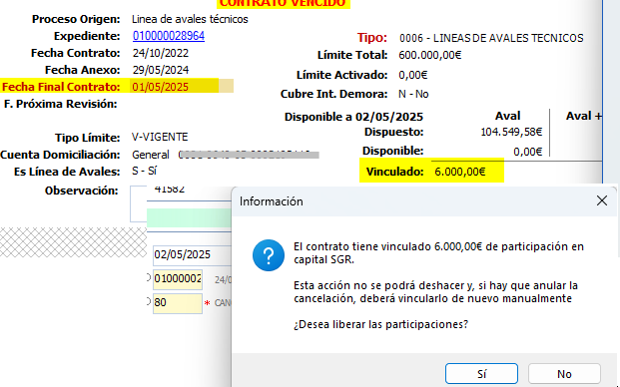Click the 02/05/2025 date input field
Image resolution: width=620 pixels, height=387 pixels.
192,254
